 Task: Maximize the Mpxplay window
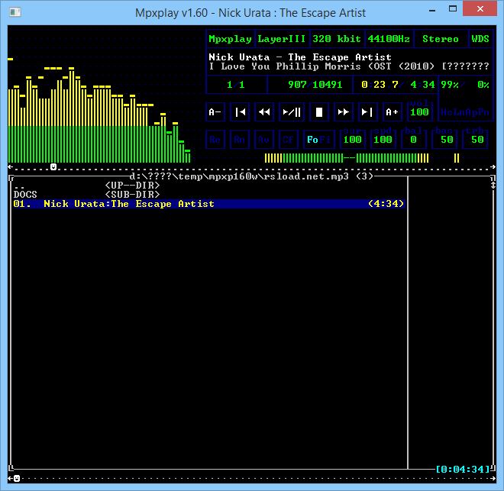click(x=453, y=9)
